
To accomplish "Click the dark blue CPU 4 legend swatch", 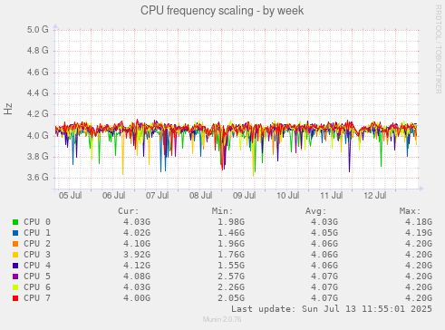I will point(15,266).
